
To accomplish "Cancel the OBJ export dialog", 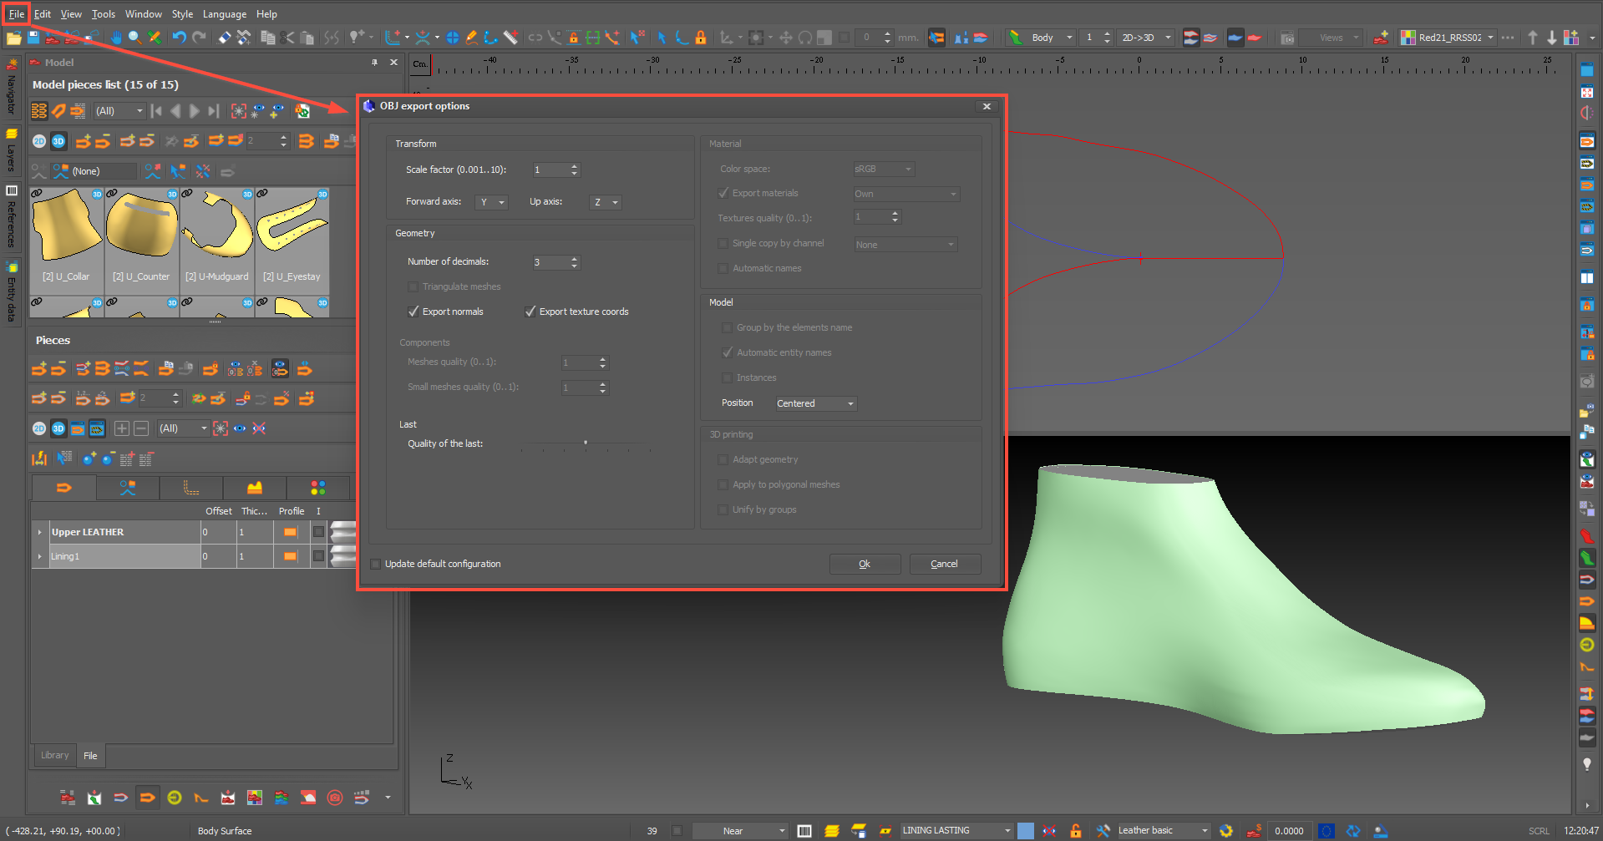I will 944,564.
